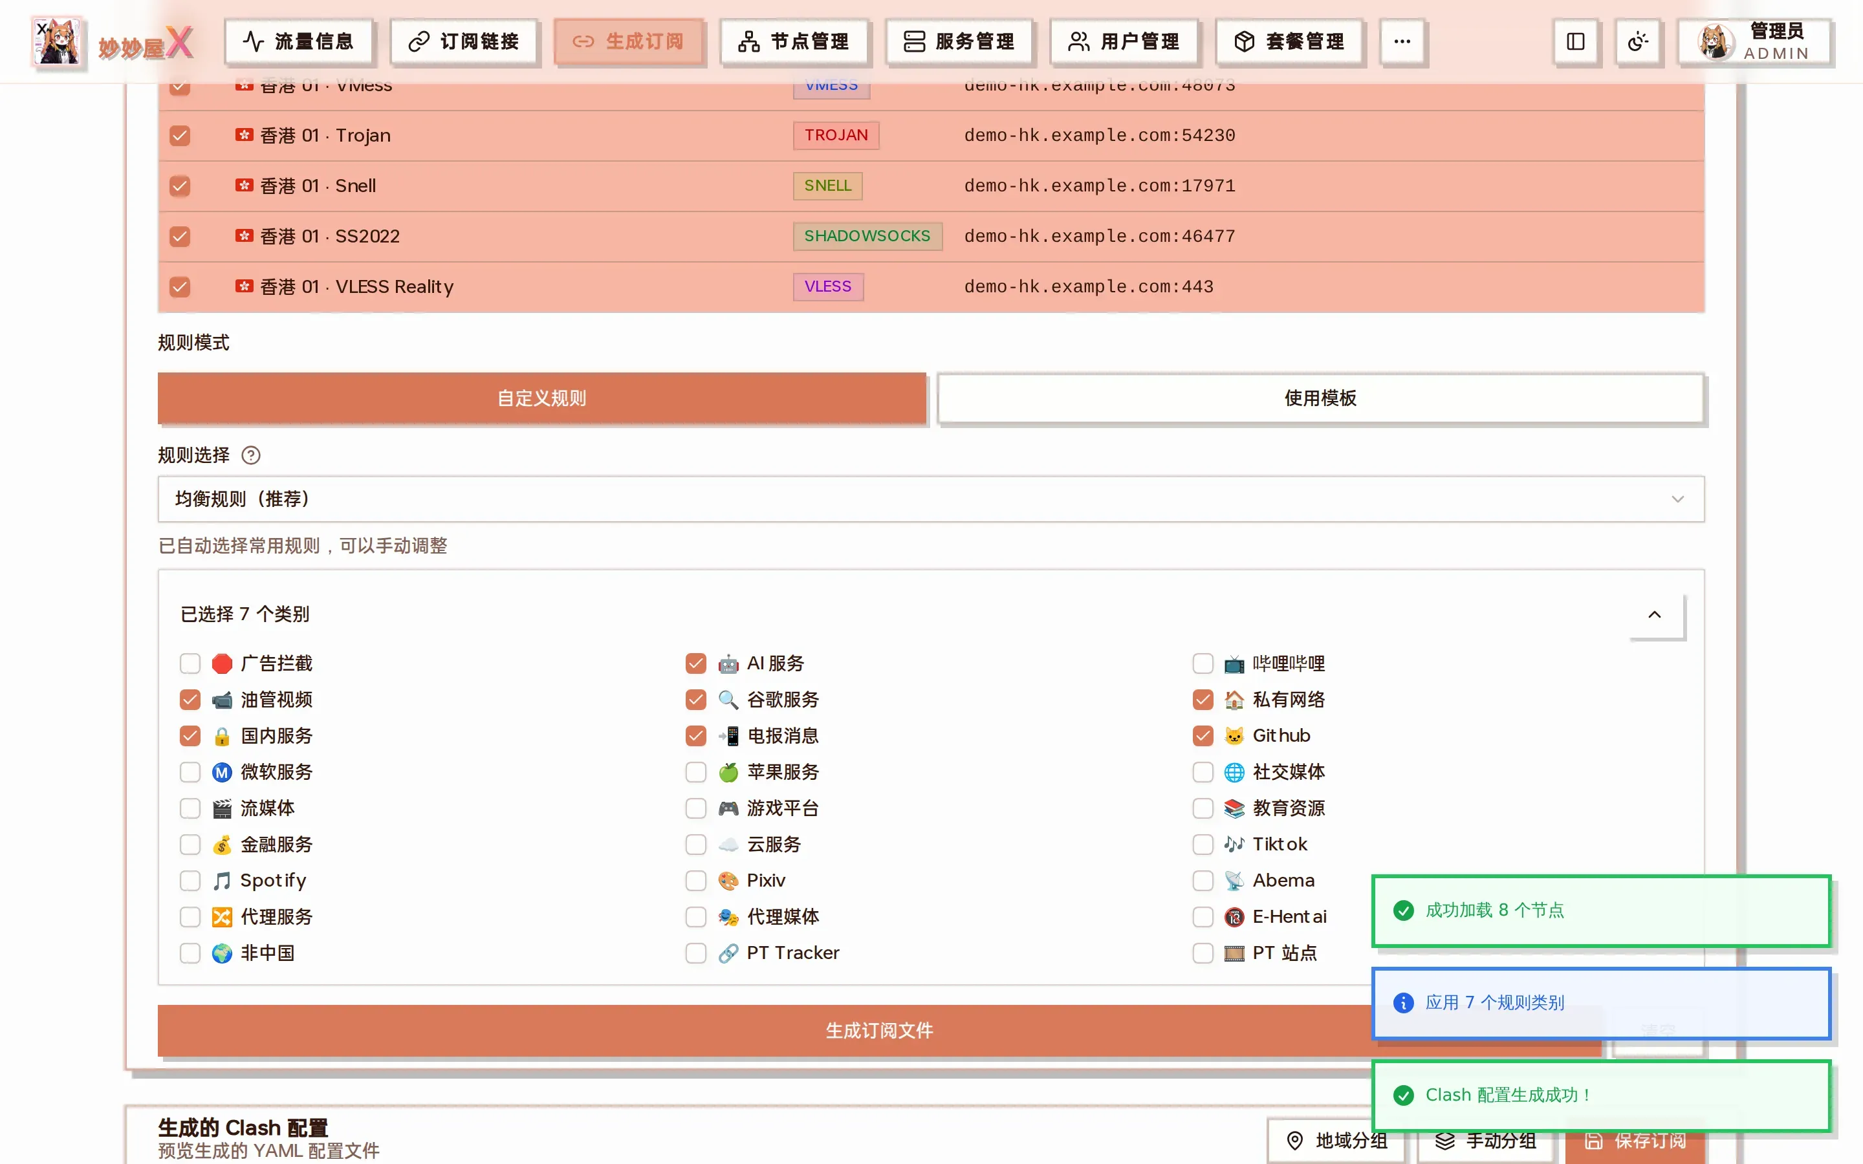Image resolution: width=1863 pixels, height=1164 pixels.
Task: Click the Pixiv palette icon
Action: point(728,880)
